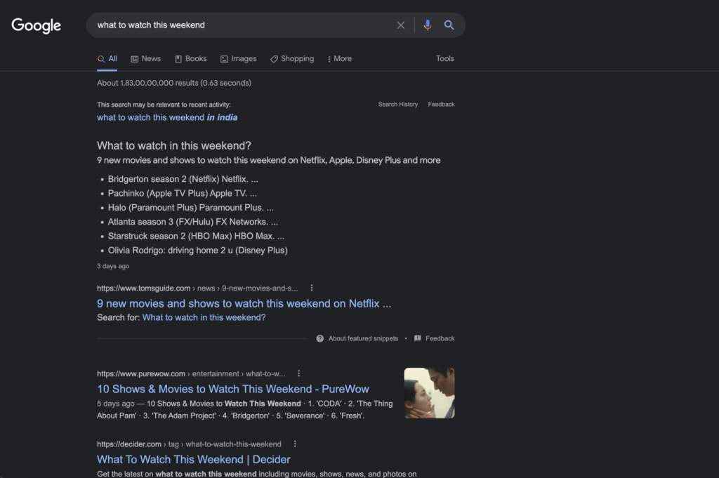The image size is (719, 478).
Task: Open the three-dot menu beside purewow result
Action: [299, 373]
